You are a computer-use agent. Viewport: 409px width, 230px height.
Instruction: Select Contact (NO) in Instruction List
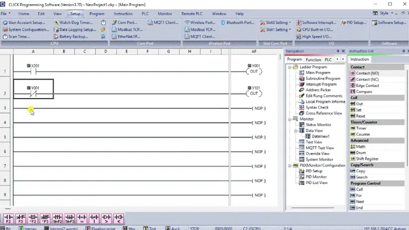pos(365,73)
